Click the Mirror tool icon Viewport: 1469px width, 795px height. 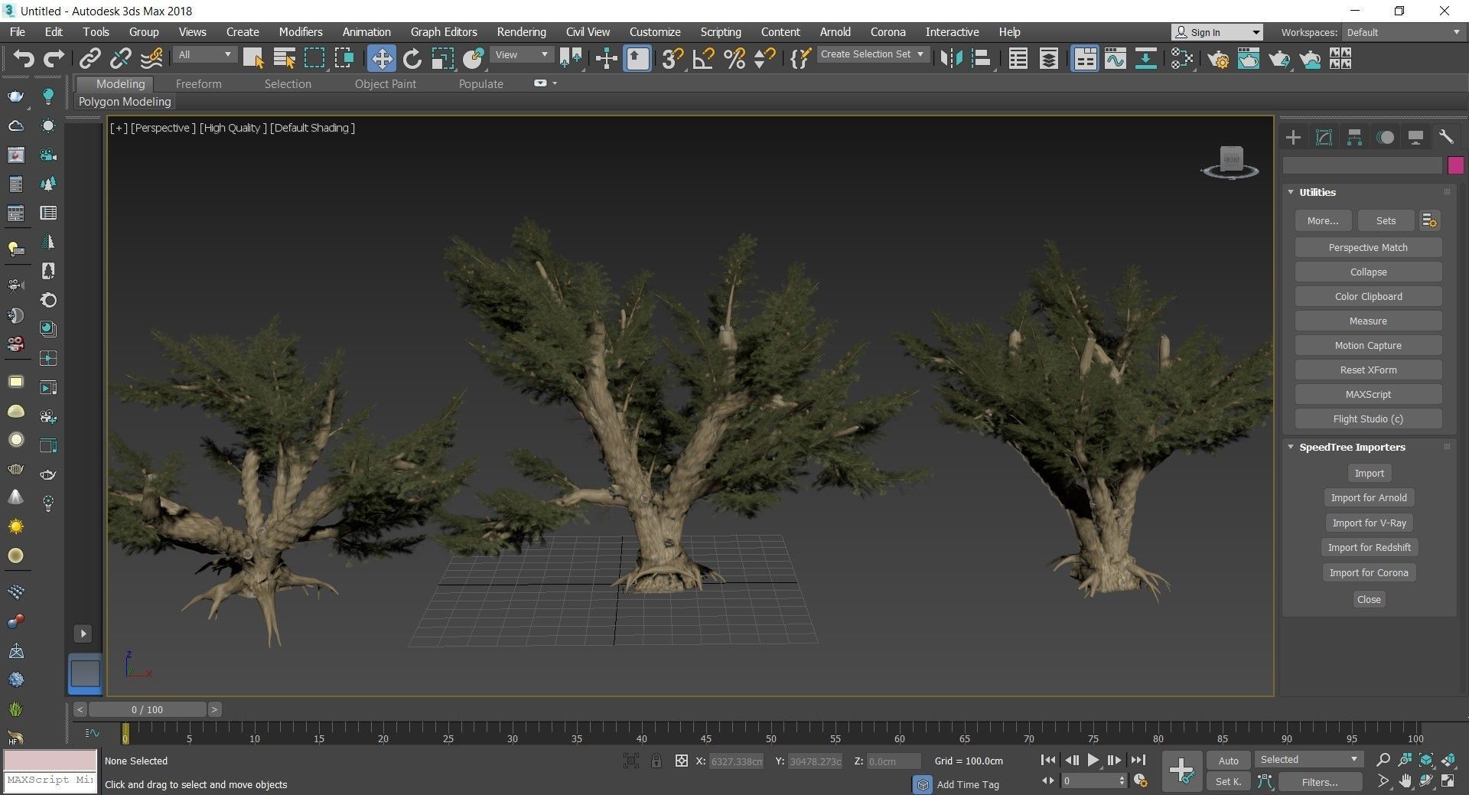(951, 59)
